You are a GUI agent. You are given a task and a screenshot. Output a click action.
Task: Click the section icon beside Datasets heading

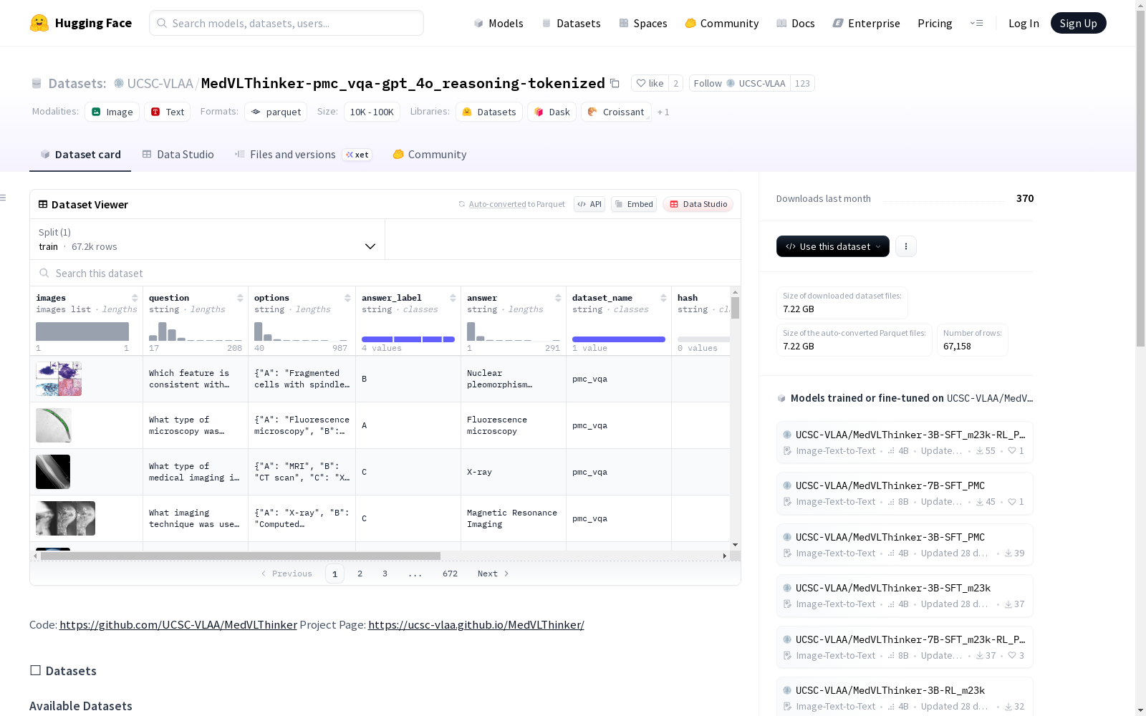tap(35, 670)
